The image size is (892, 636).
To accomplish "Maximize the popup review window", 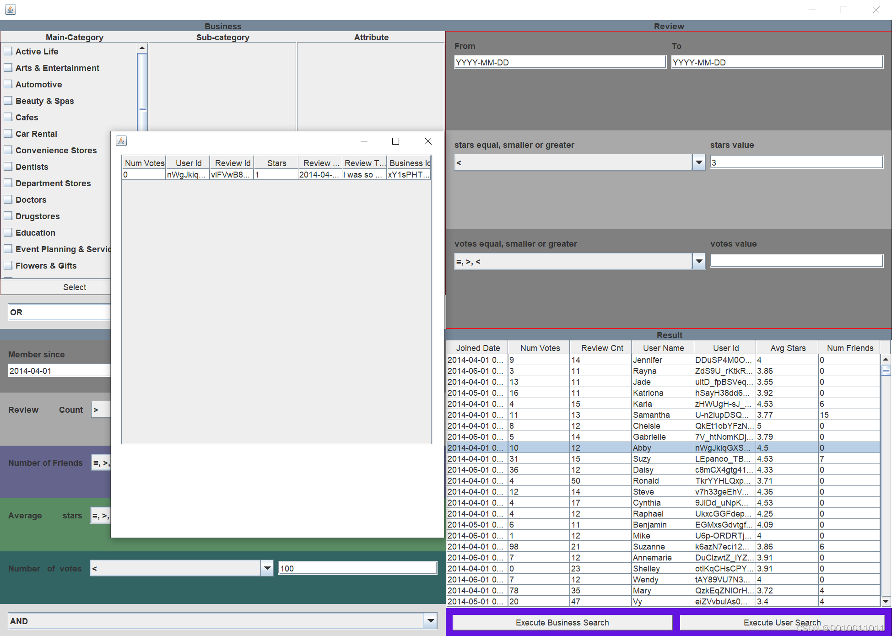I will (x=396, y=141).
